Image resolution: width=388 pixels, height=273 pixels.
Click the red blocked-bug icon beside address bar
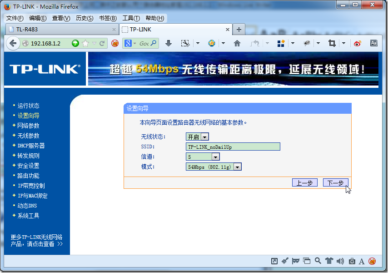click(115, 43)
